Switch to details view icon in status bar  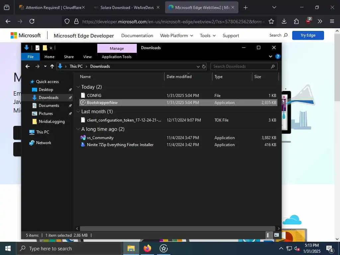268,235
